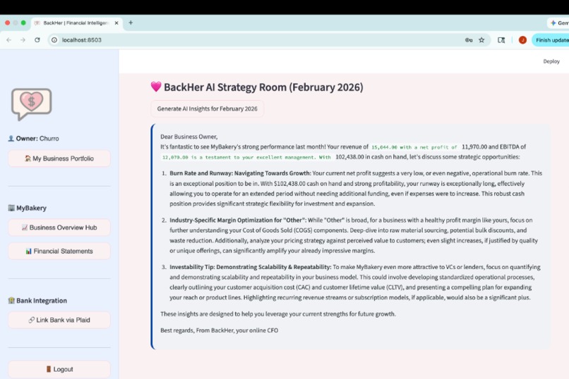
Task: Go forward using browser forward arrow
Action: (23, 40)
